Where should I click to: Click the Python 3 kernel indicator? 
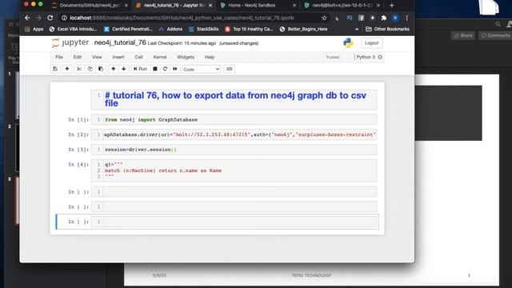click(x=369, y=57)
